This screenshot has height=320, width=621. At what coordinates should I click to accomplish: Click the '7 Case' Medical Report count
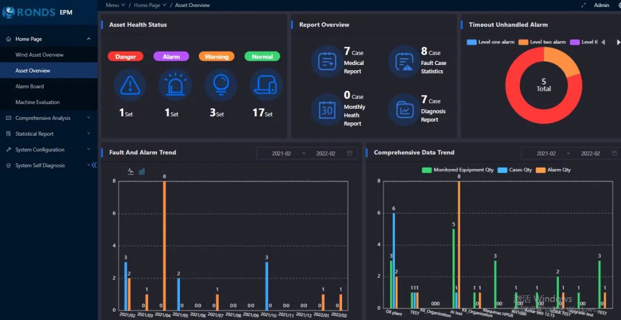pyautogui.click(x=354, y=51)
